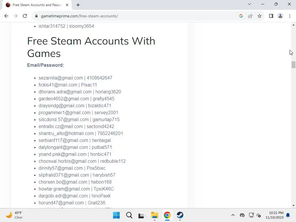Click the ishtar314752 list entry
Viewport: 296px width, 222px height.
66,26
